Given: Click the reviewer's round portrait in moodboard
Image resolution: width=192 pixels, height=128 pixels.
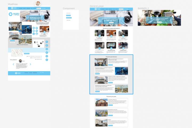Looking at the screenshot, I should click(x=20, y=61).
